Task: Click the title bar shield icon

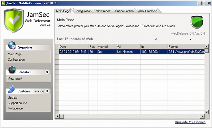Action: [3, 3]
